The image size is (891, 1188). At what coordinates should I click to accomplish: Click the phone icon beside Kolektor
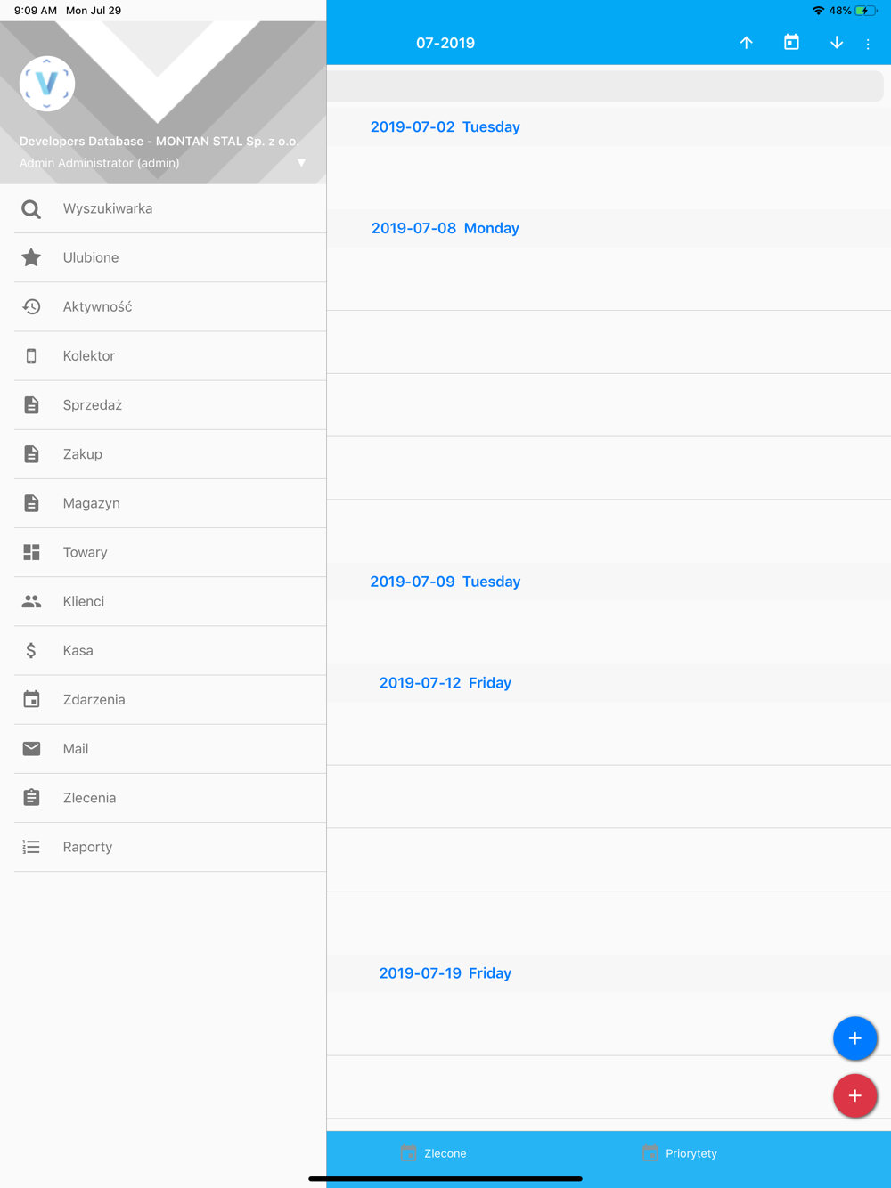tap(31, 356)
